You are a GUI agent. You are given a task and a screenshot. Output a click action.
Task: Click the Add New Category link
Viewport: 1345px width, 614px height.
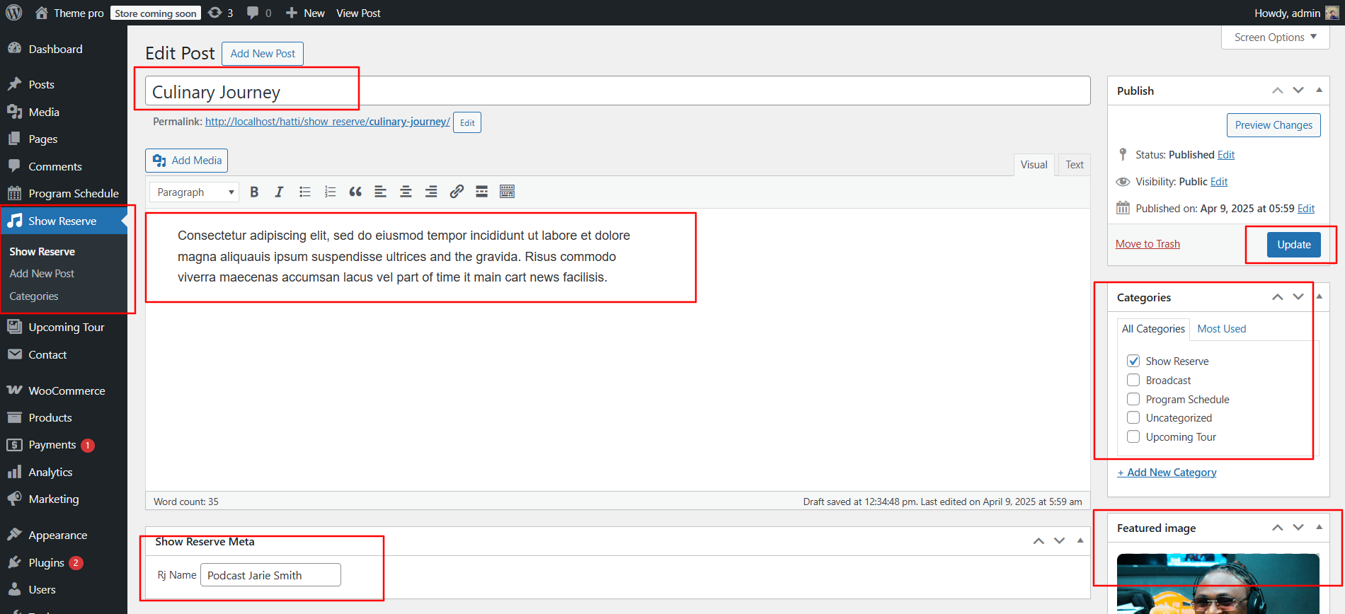pyautogui.click(x=1167, y=473)
